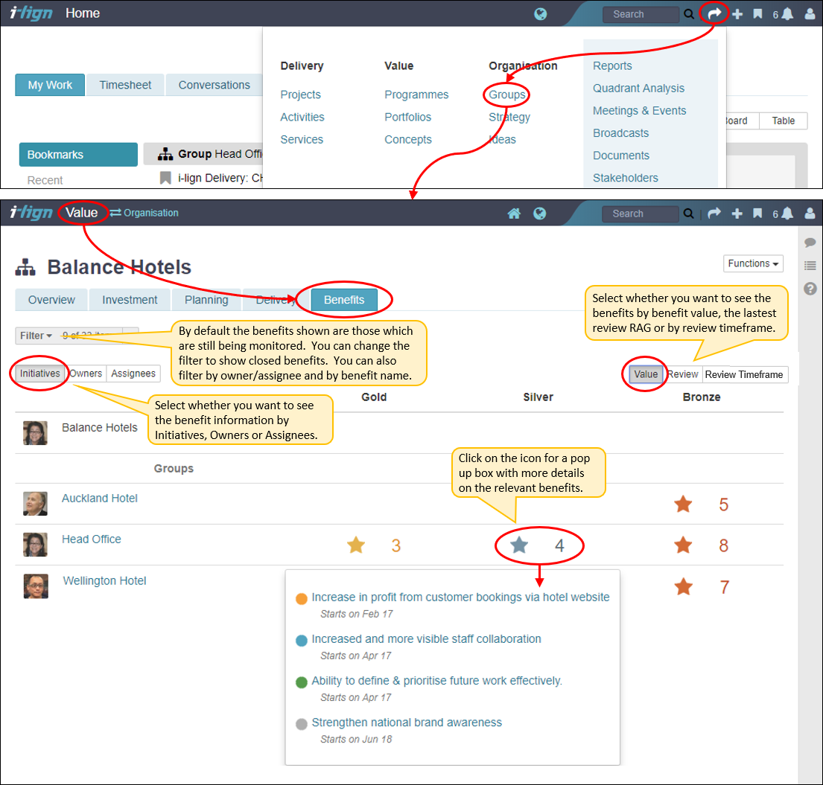This screenshot has width=823, height=785.
Task: Open the user profile icon in the Home header
Action: coord(810,14)
